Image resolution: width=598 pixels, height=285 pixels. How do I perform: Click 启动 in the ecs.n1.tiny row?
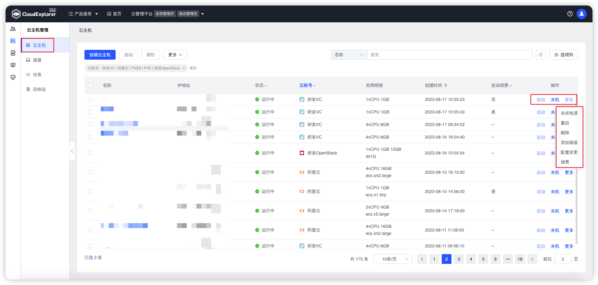[x=541, y=192]
